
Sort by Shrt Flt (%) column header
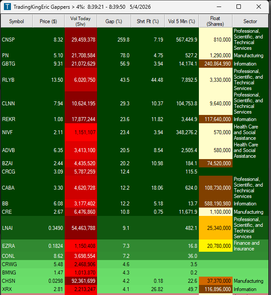[x=148, y=21]
